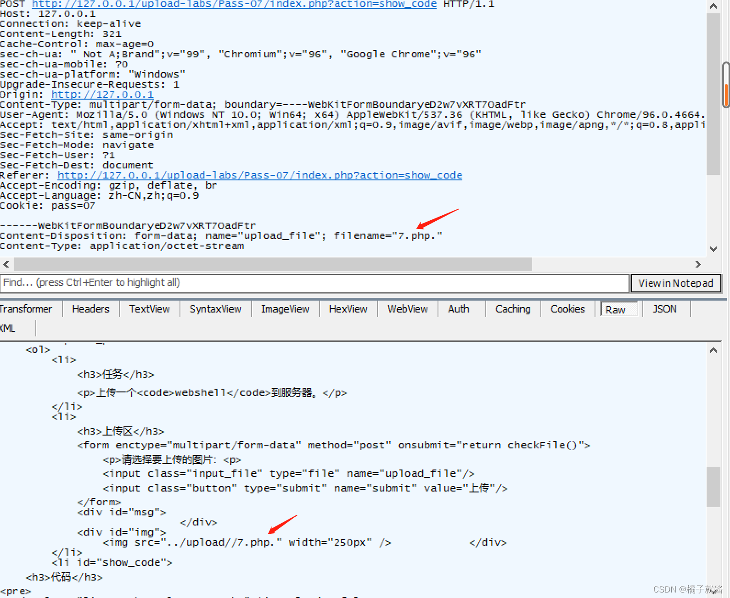Image resolution: width=730 pixels, height=598 pixels.
Task: Click the Accept-Language: zh-CN line
Action: (x=100, y=196)
